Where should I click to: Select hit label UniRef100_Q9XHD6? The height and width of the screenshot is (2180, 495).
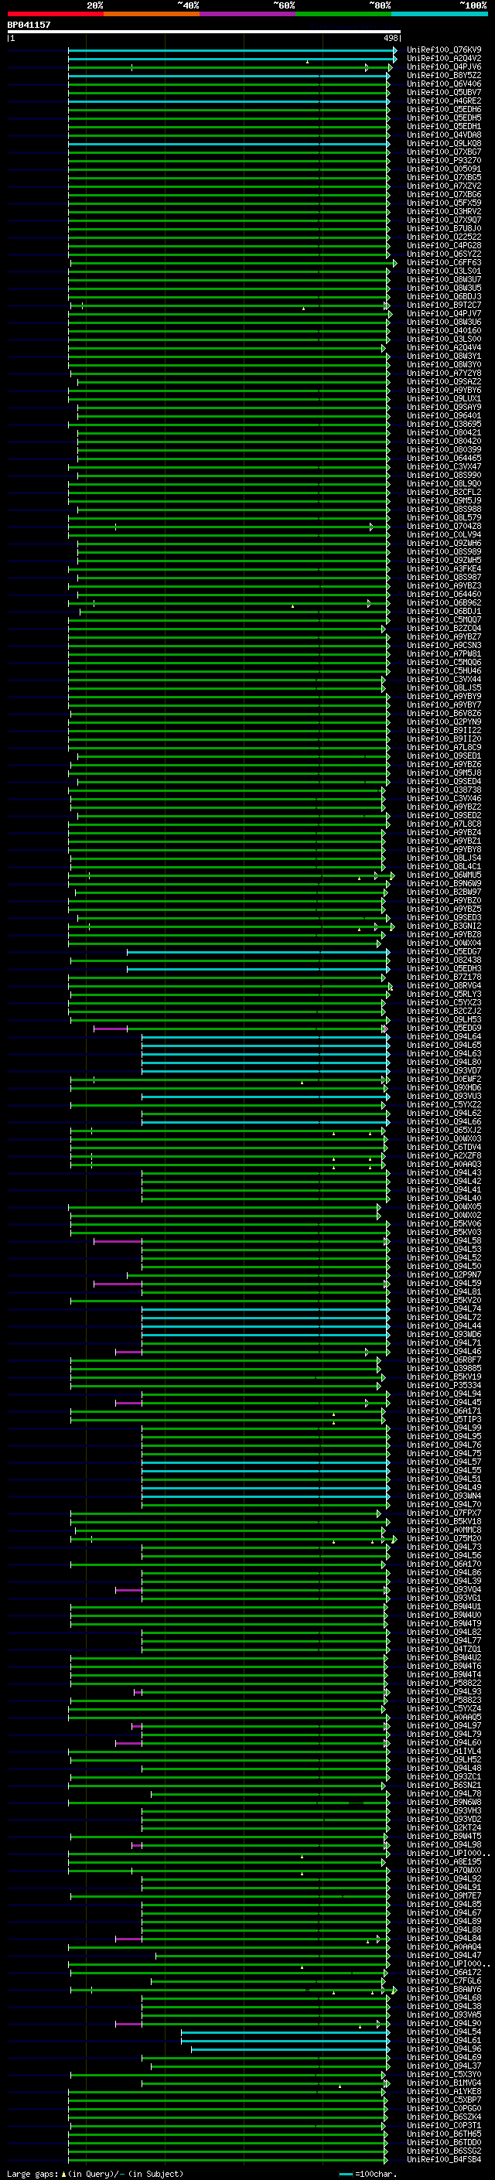(444, 1088)
